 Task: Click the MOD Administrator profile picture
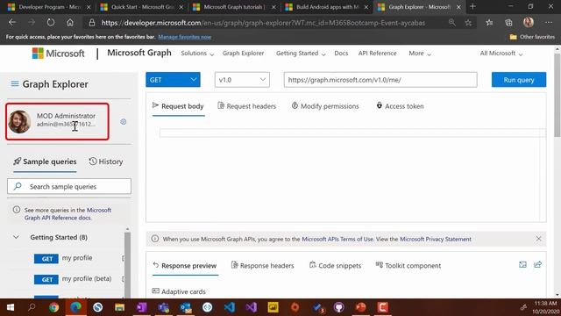click(x=19, y=122)
